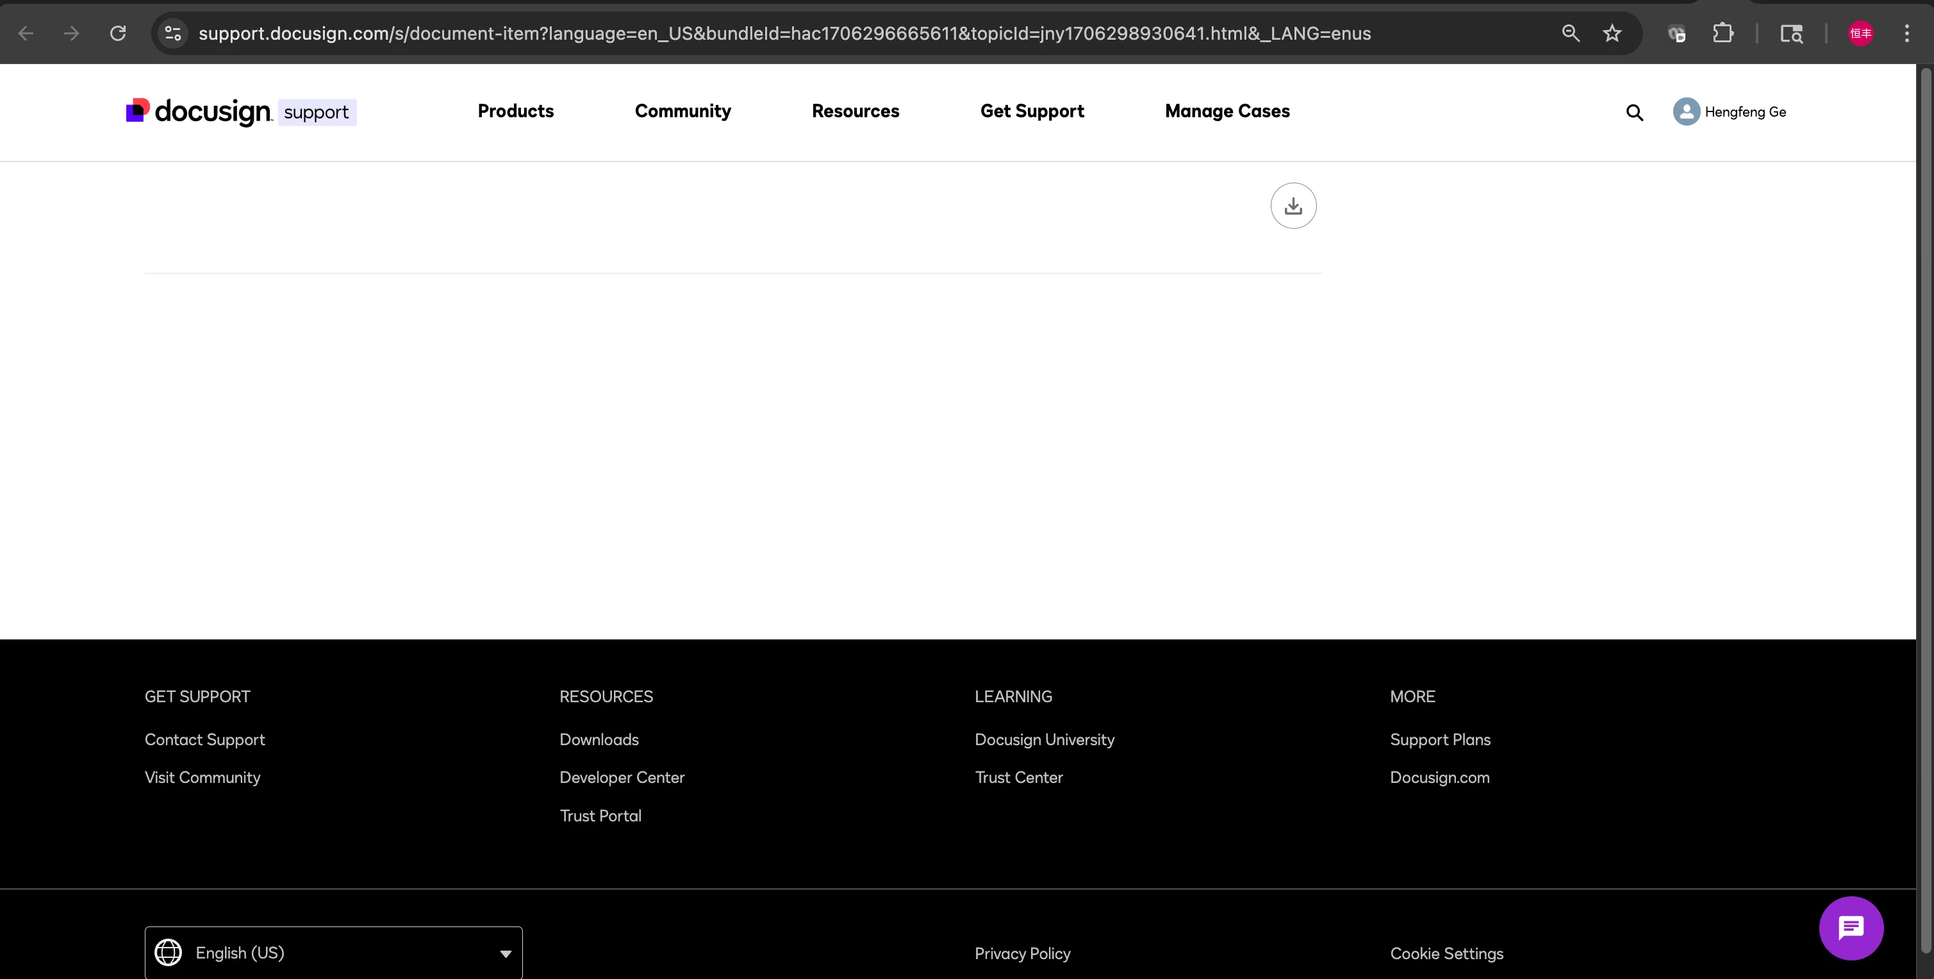Click the Contact Support footer link
Screen dimensions: 1934x979
(x=204, y=739)
